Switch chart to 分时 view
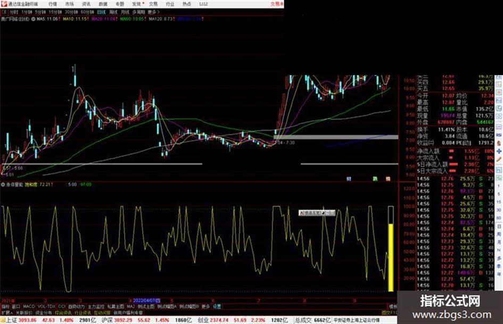This screenshot has height=324, width=503. (x=14, y=12)
